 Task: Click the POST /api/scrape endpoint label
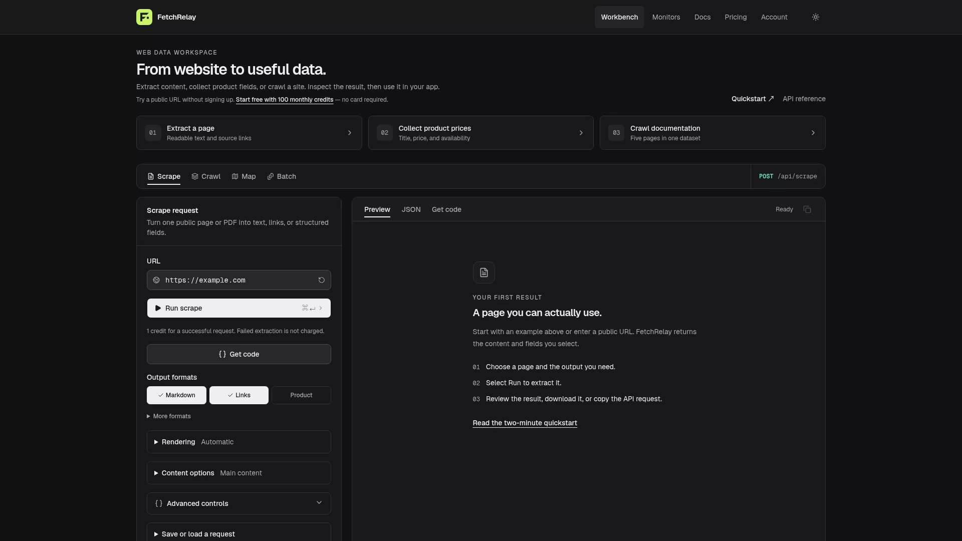788,176
